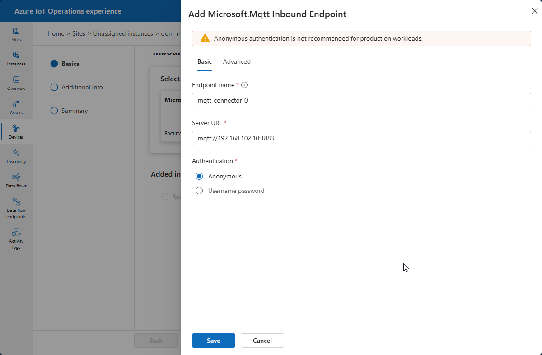This screenshot has width=542, height=355.
Task: Select Anonymous authentication radio button
Action: [199, 176]
